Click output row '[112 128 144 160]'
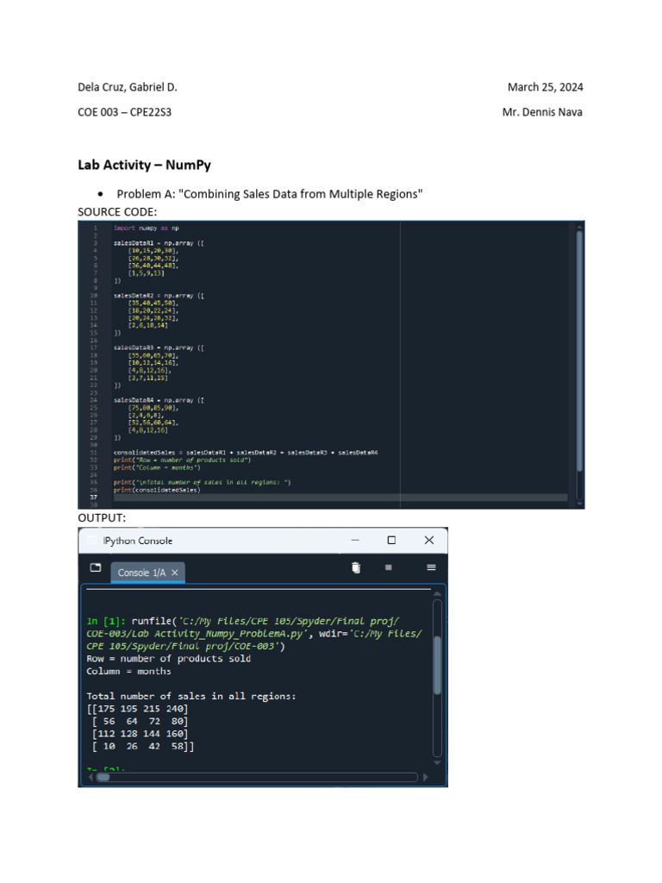Image resolution: width=662 pixels, height=883 pixels. coord(141,734)
